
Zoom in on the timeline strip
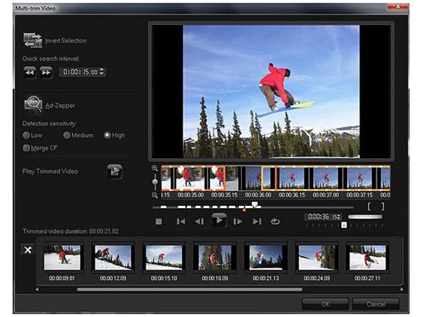pyautogui.click(x=155, y=168)
